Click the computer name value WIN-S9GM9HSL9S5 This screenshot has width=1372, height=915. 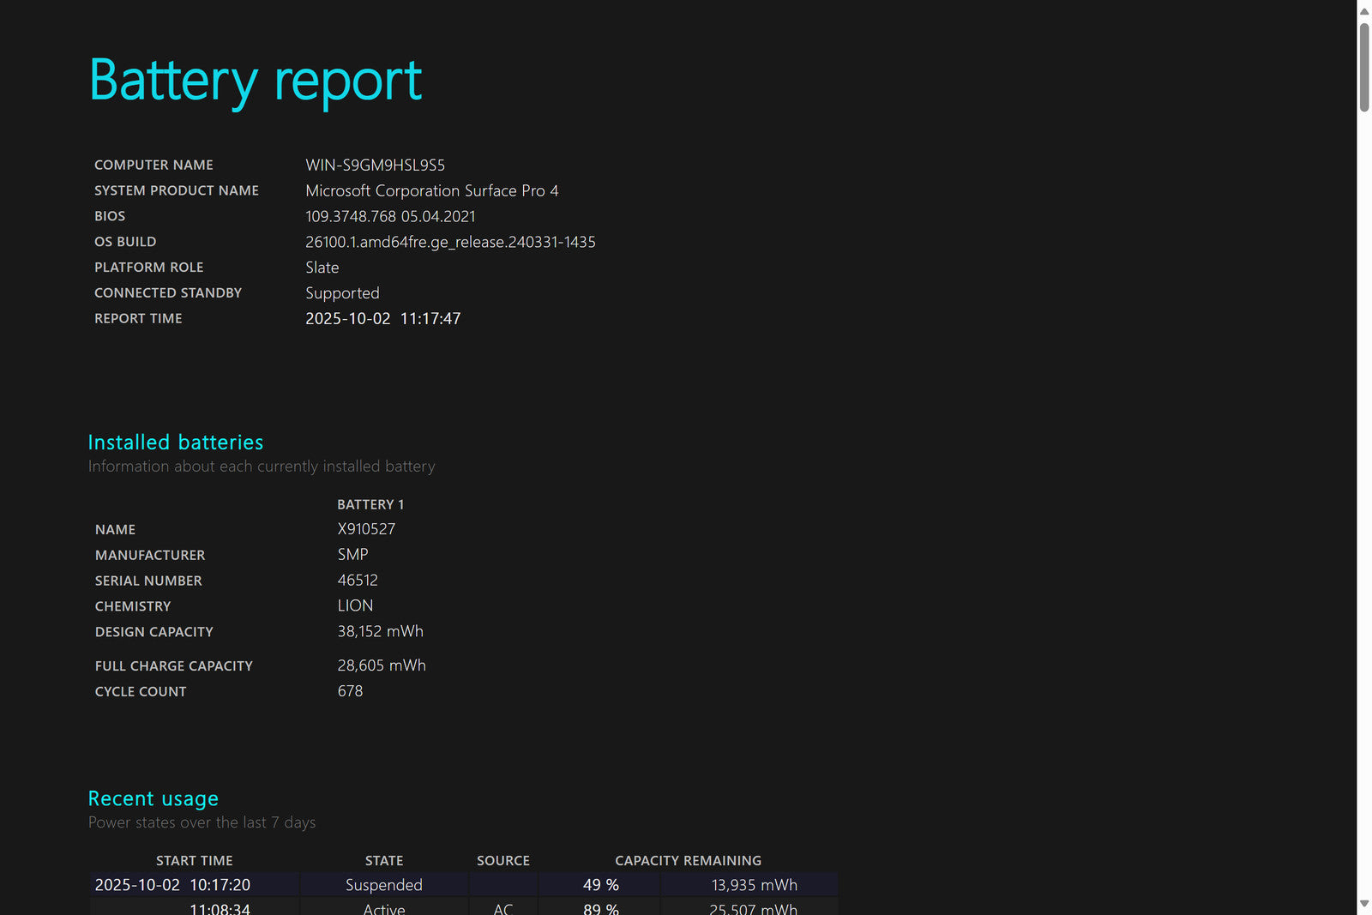coord(375,166)
